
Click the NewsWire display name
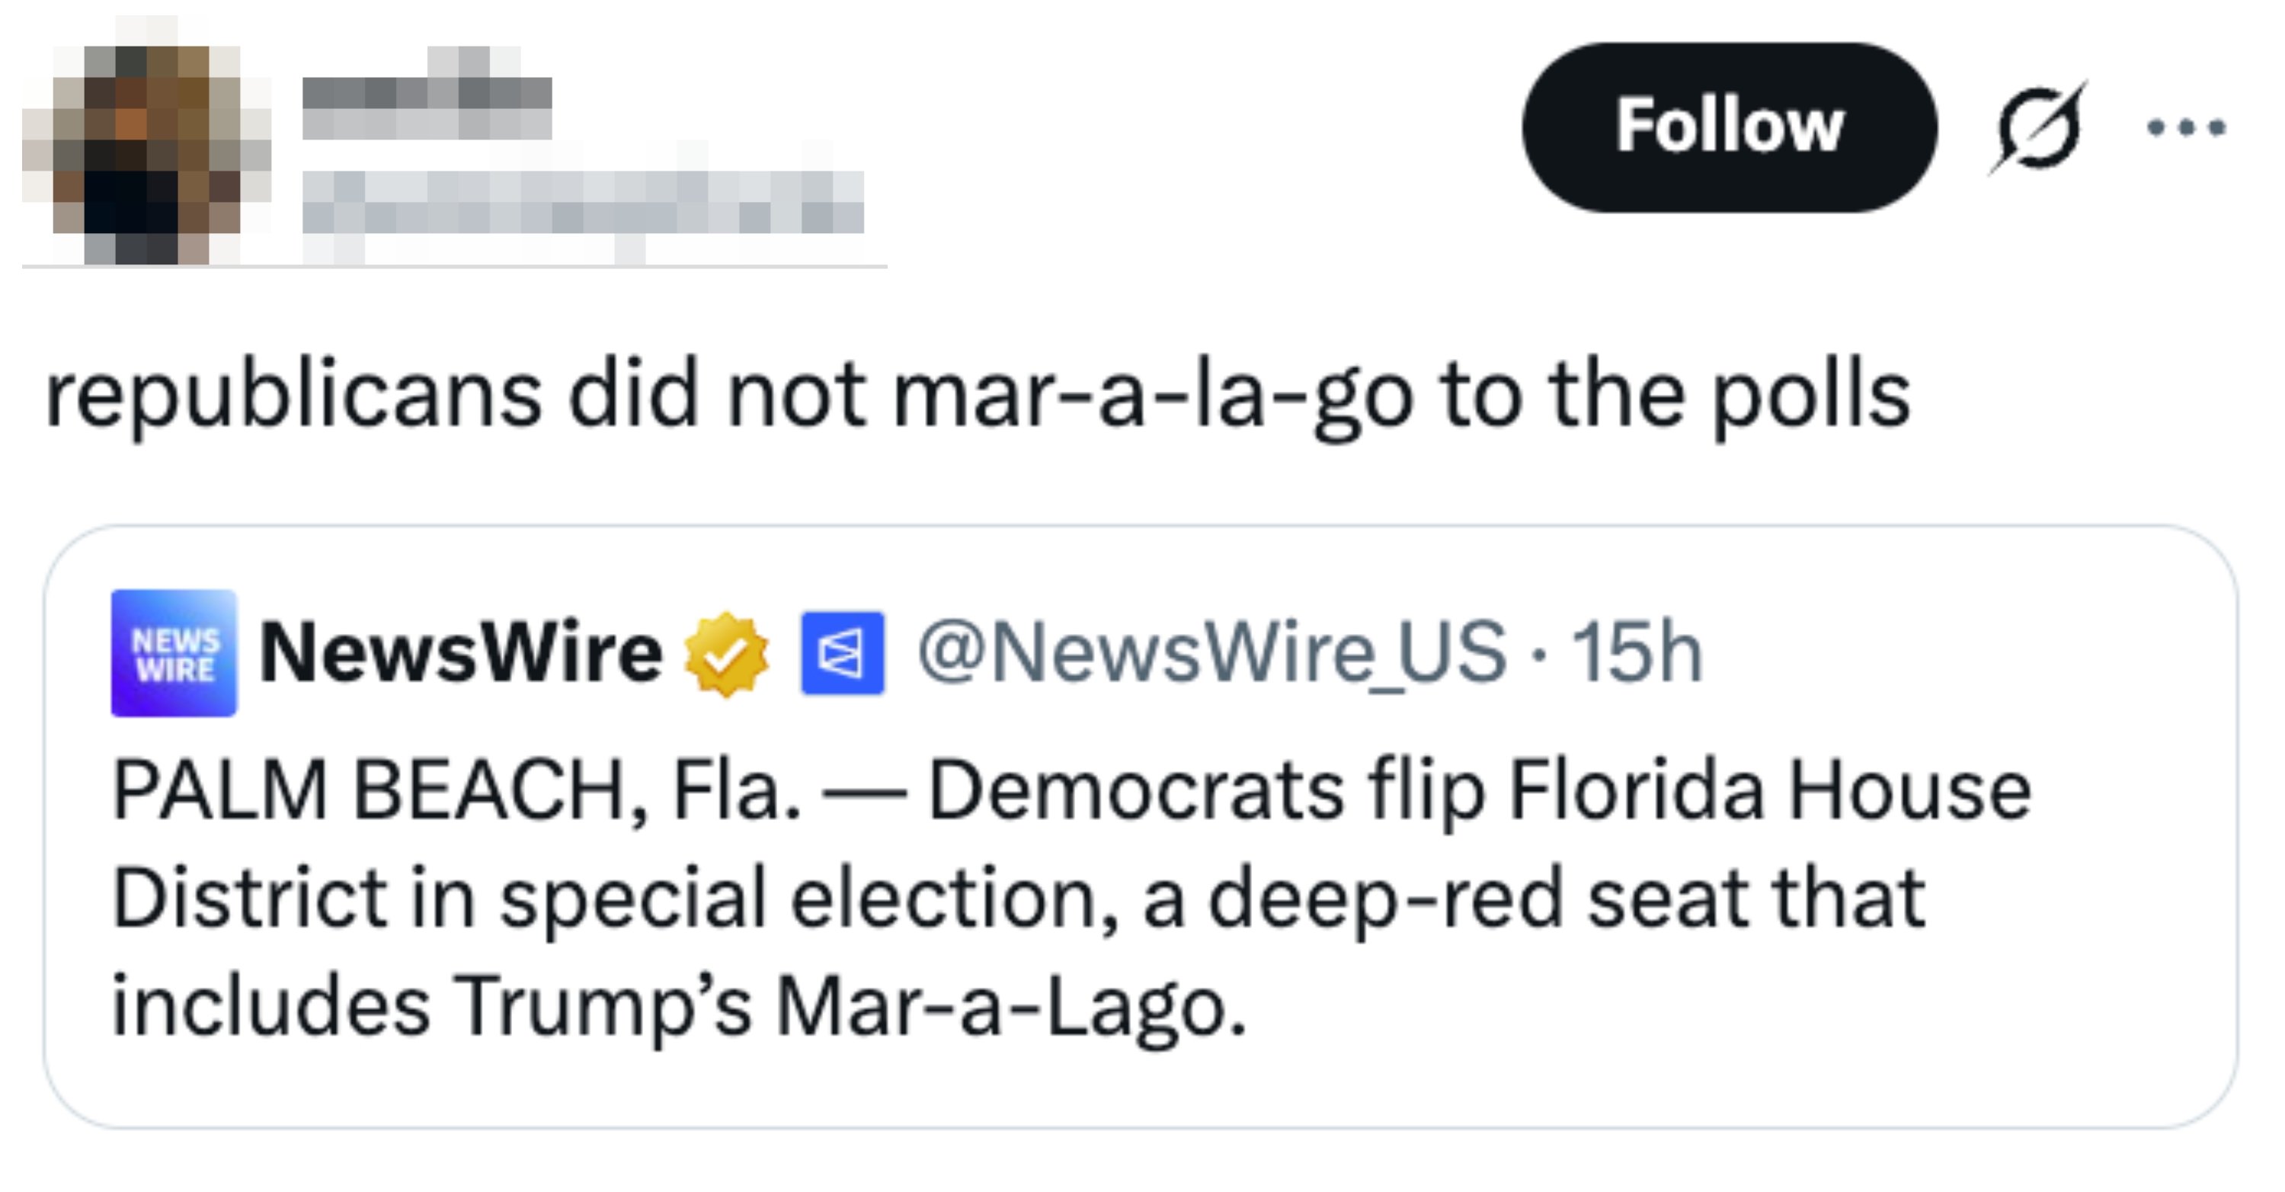coord(460,653)
